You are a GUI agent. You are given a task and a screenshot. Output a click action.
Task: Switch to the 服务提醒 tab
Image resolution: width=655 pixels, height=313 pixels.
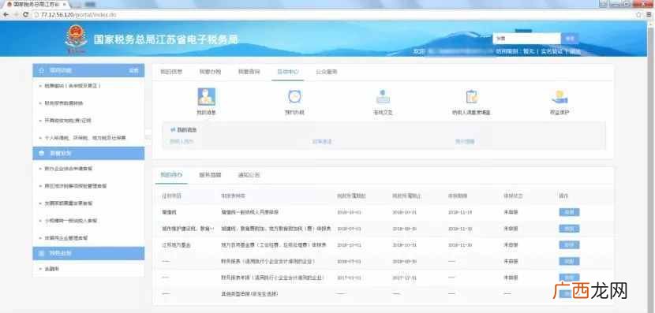click(x=210, y=175)
